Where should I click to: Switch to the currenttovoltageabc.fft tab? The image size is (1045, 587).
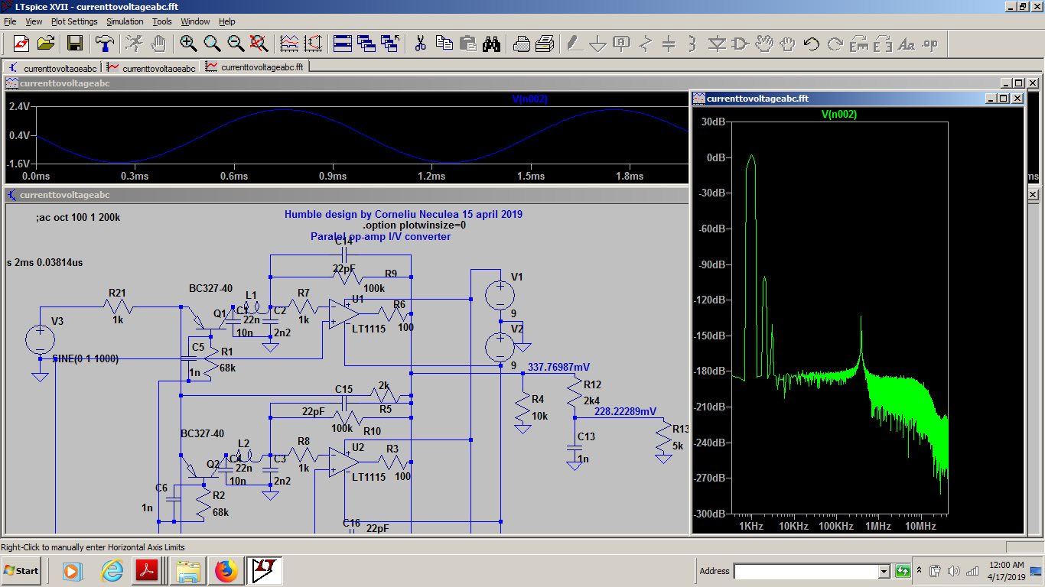click(255, 66)
